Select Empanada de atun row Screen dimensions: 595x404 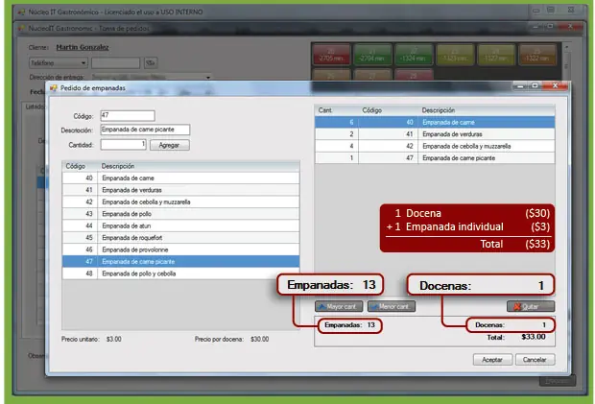(x=181, y=226)
